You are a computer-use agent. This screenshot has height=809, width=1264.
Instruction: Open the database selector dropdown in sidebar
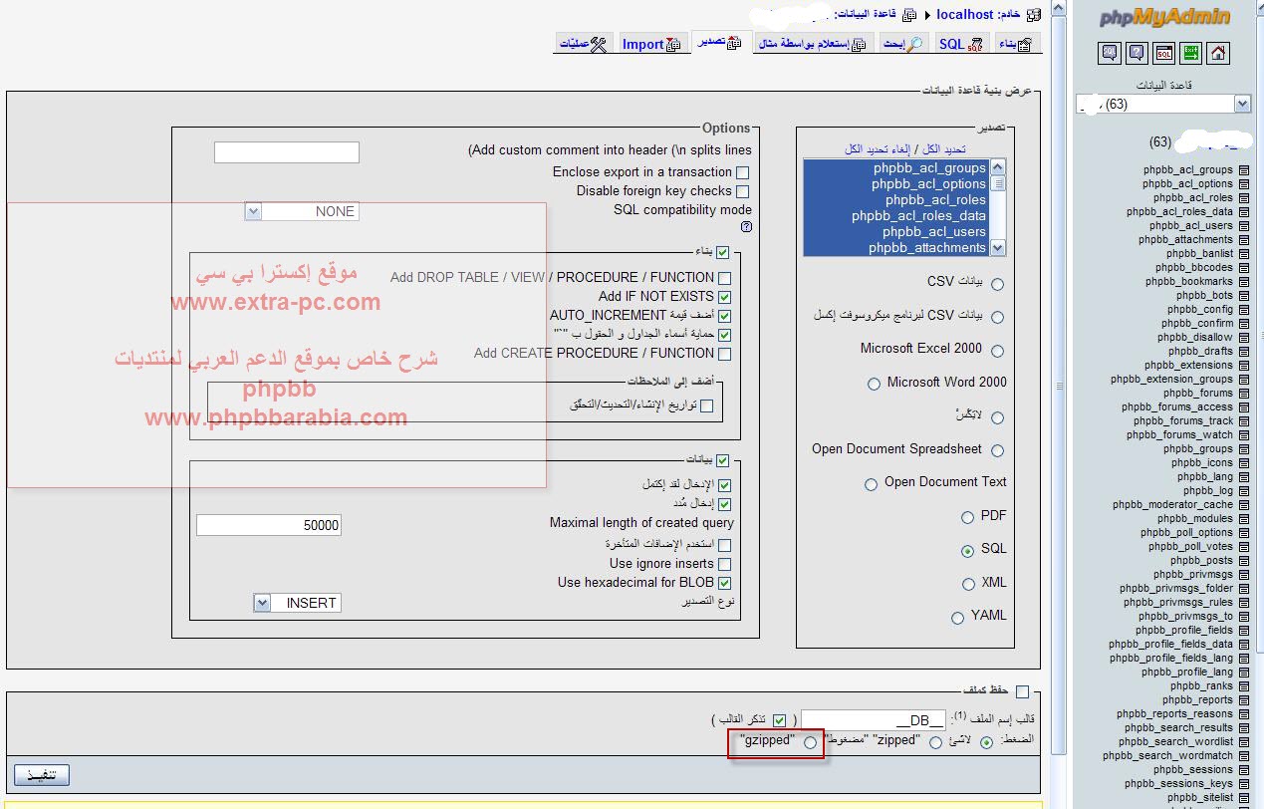[x=1163, y=104]
